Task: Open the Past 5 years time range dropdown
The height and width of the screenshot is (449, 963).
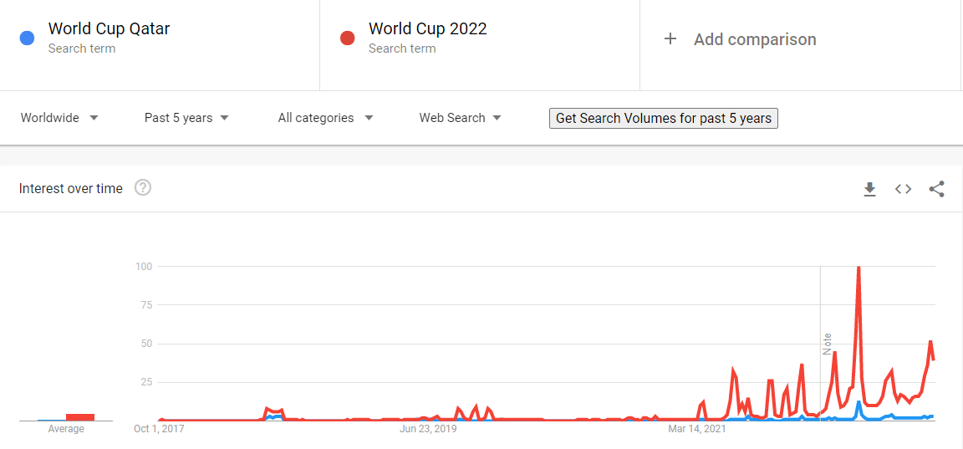Action: [x=186, y=118]
